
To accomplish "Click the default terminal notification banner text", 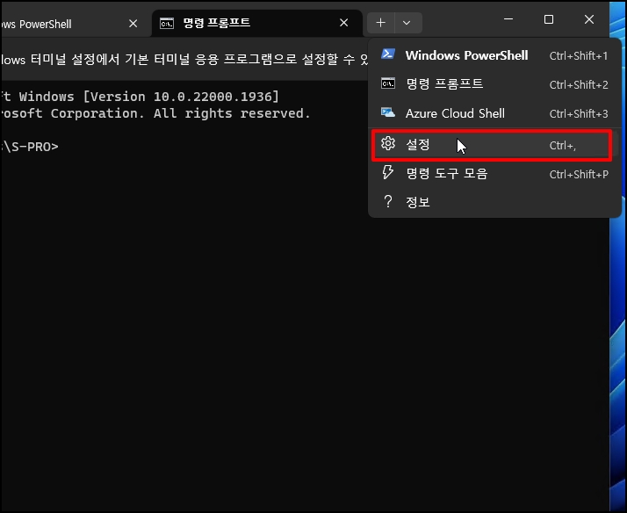I will tap(184, 60).
